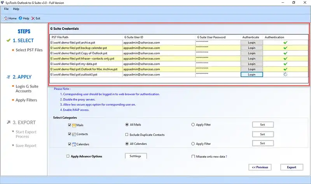The image size is (311, 184).
Task: Click the Calendars category icon
Action: pos(74,144)
